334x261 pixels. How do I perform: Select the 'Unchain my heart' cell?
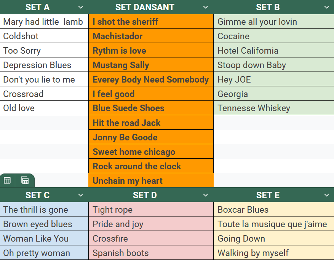point(151,181)
